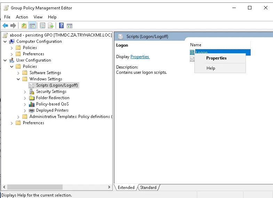Screen dimensions: 273x198
Task: Toggle Show/Hide Action Pane toolbar icon
Action: [70, 26]
